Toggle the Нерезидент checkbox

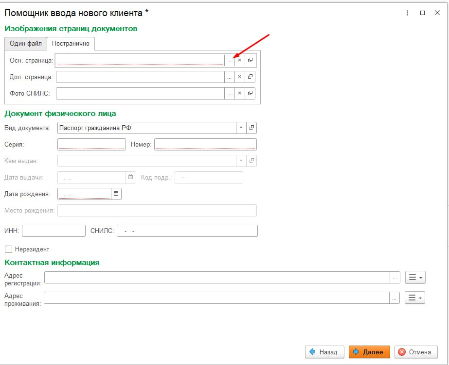pos(8,249)
